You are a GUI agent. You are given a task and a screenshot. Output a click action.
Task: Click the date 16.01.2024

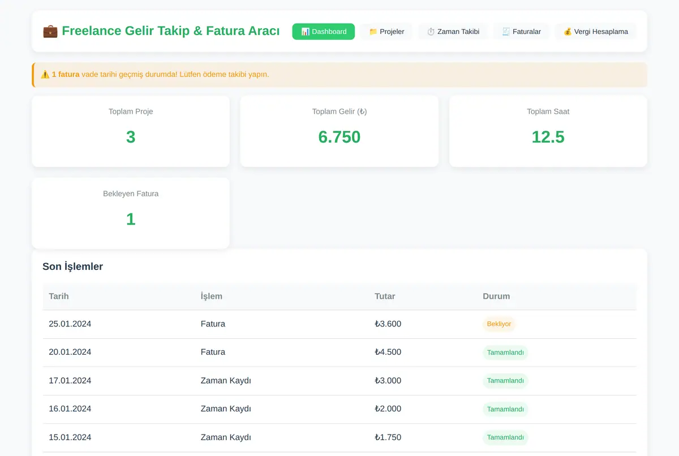[x=70, y=408]
